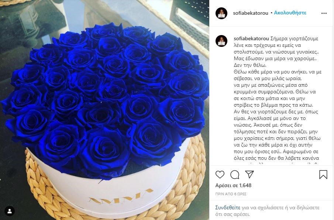Follow the account via Ακολουθήστε
The height and width of the screenshot is (220, 334).
pyautogui.click(x=290, y=13)
